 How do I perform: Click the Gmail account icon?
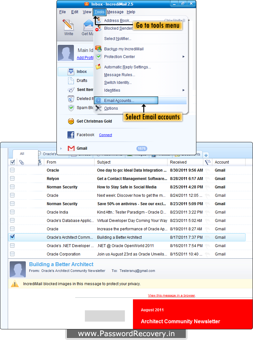pyautogui.click(x=71, y=148)
